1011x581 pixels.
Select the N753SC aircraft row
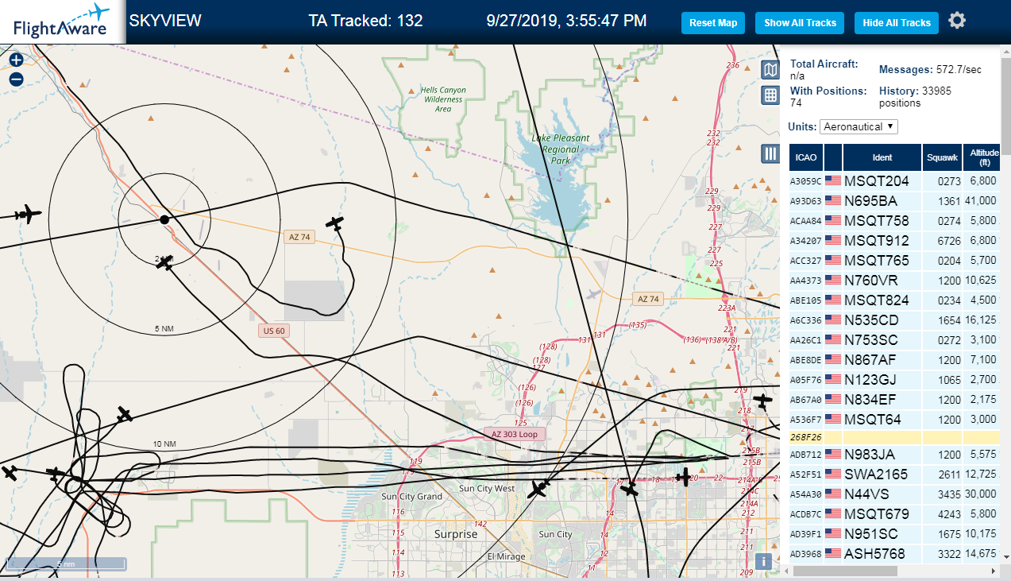pyautogui.click(x=895, y=339)
